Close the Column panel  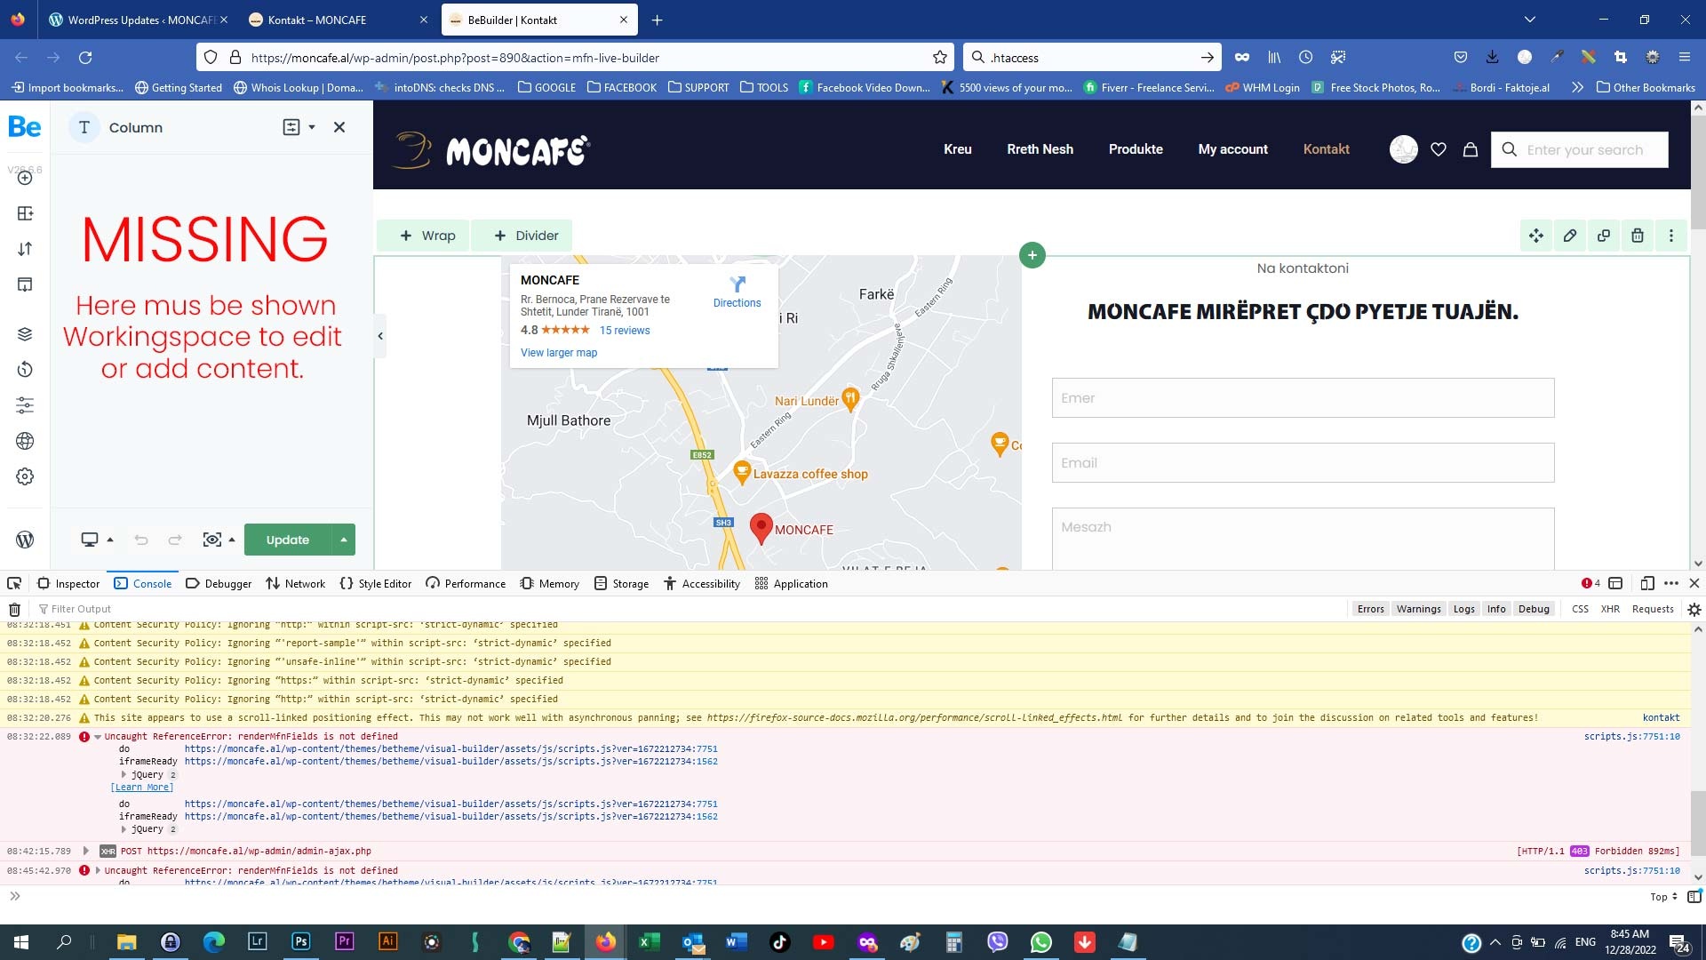(339, 127)
